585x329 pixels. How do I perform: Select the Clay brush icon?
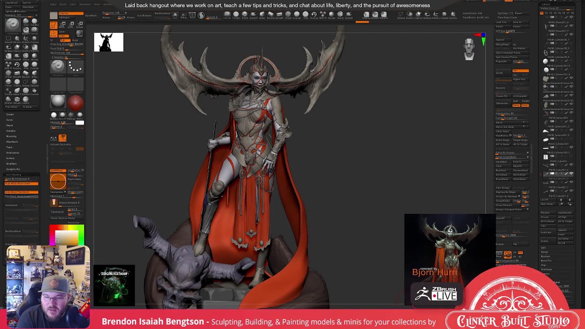pyautogui.click(x=26, y=21)
